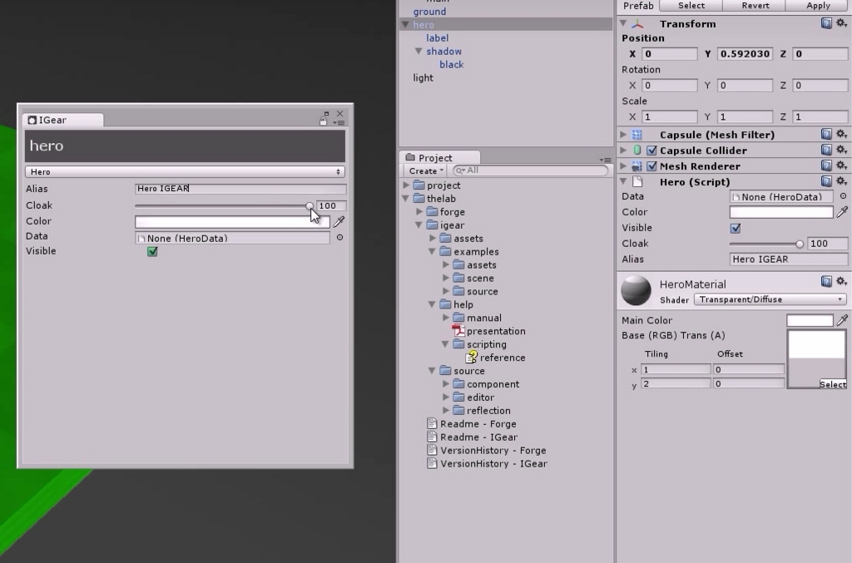Screen dimensions: 852x563
Task: Collapse the Transform component
Action: coord(623,23)
